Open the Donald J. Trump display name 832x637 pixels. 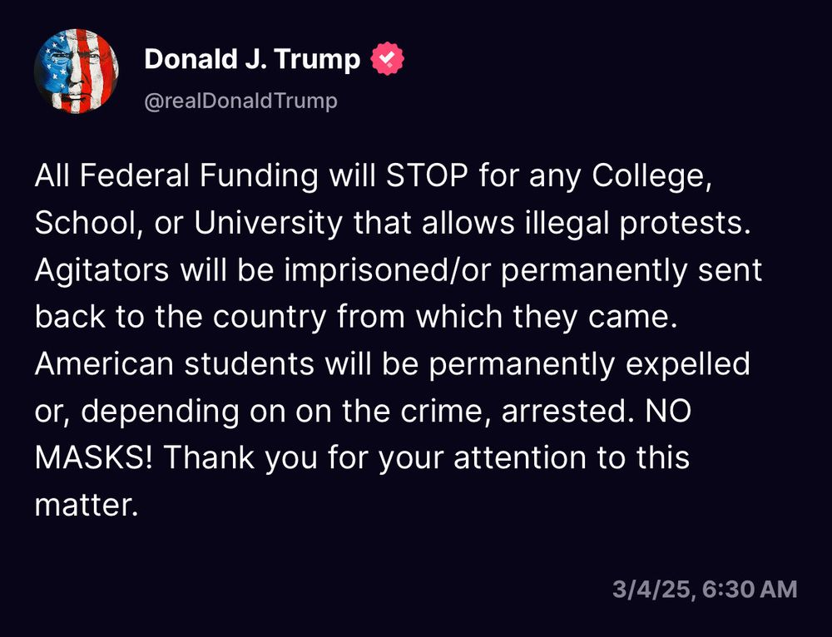point(252,58)
